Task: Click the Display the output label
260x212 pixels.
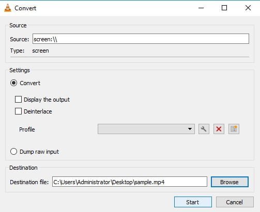Action: (47, 100)
